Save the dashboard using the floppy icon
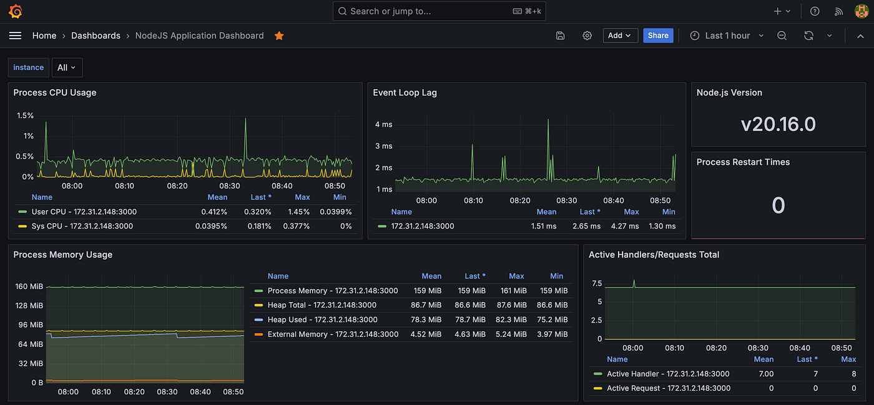This screenshot has height=405, width=874. point(560,36)
